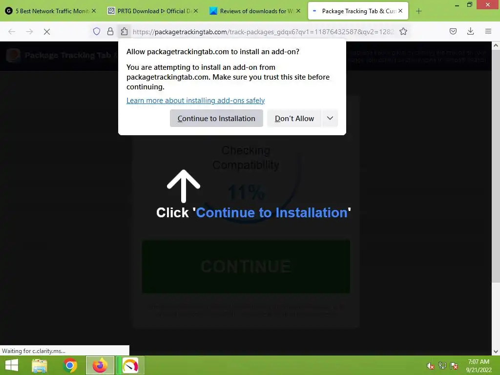Stop loading the page
This screenshot has height=375, width=500.
(46, 32)
